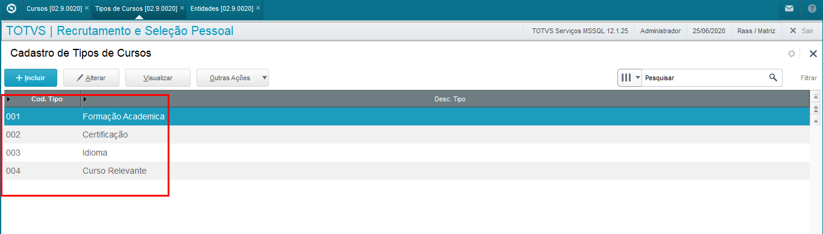
Task: Click the Rass / Matriz branch label
Action: click(757, 31)
